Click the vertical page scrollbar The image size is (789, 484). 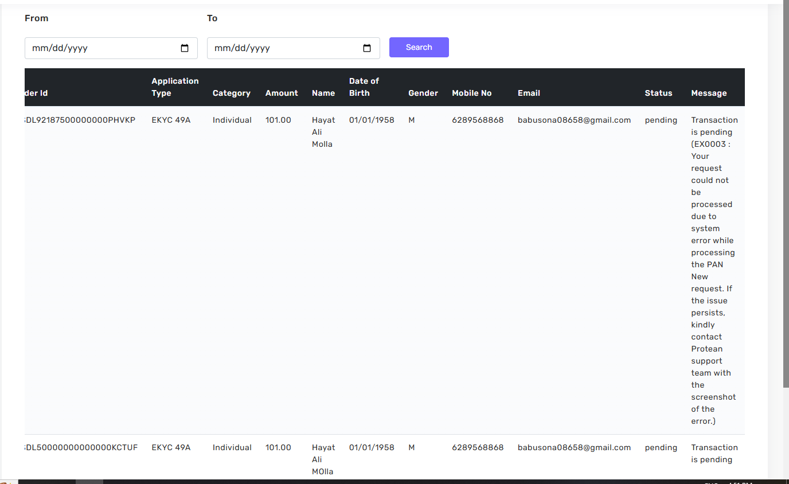(786, 195)
